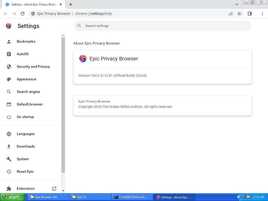Click the VMware tools tray icon

pos(248,197)
